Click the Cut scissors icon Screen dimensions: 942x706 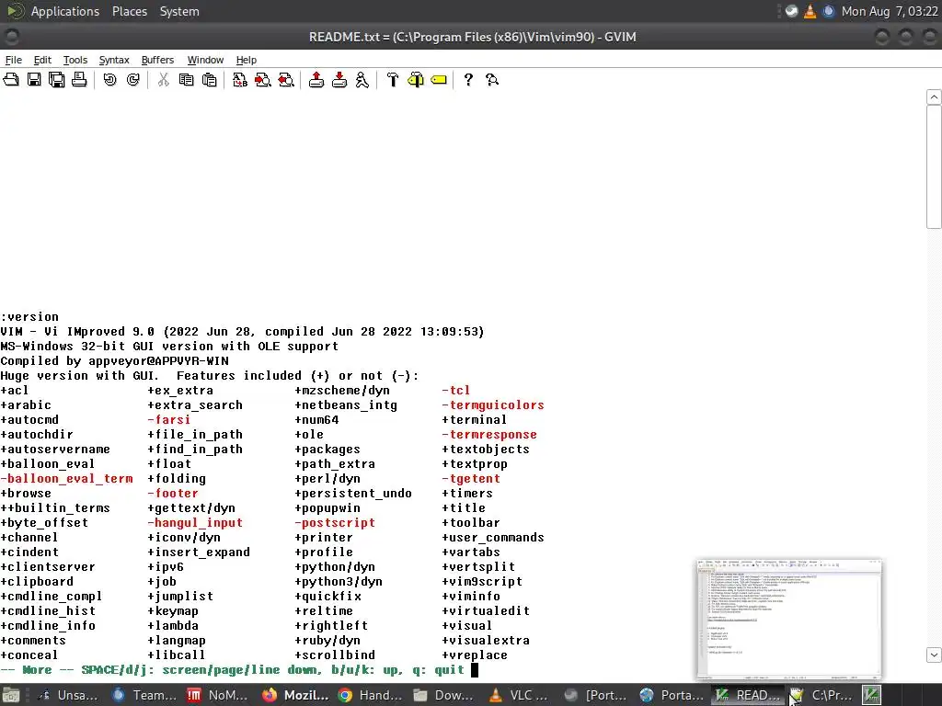[x=164, y=80]
